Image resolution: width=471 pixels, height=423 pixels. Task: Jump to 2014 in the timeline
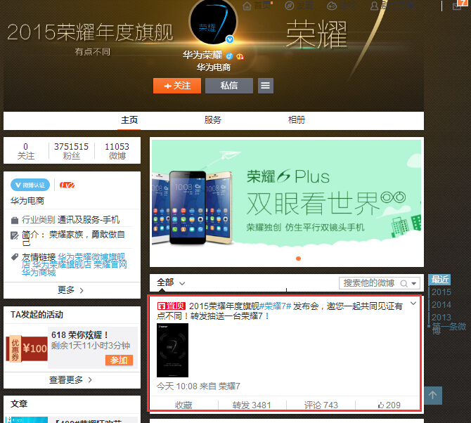[x=441, y=305]
